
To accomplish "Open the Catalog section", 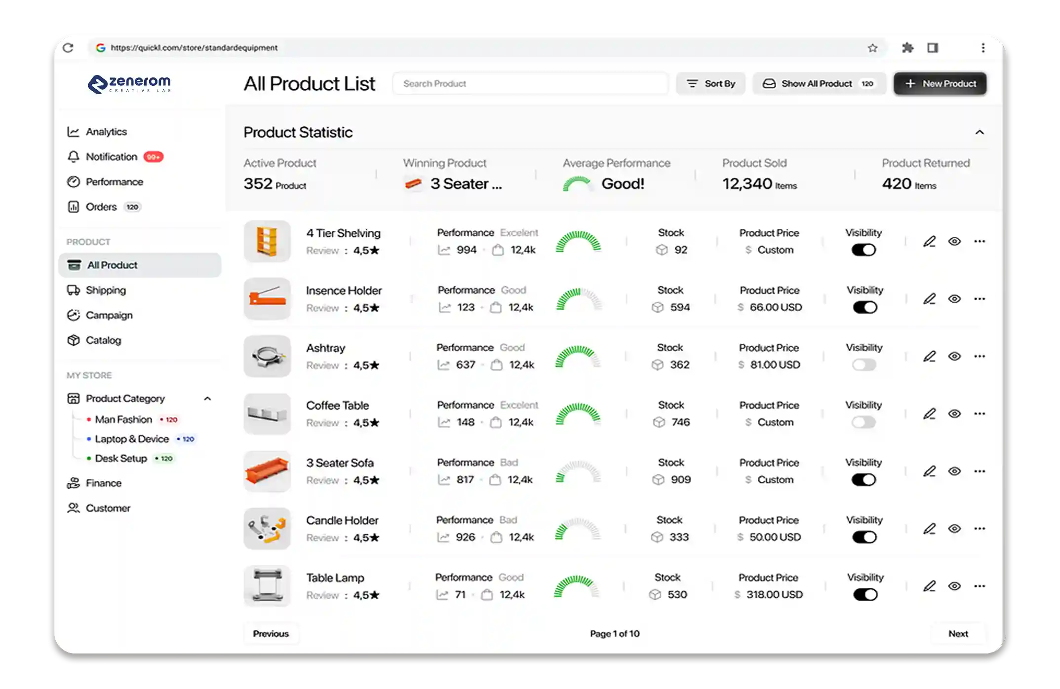I will 104,340.
